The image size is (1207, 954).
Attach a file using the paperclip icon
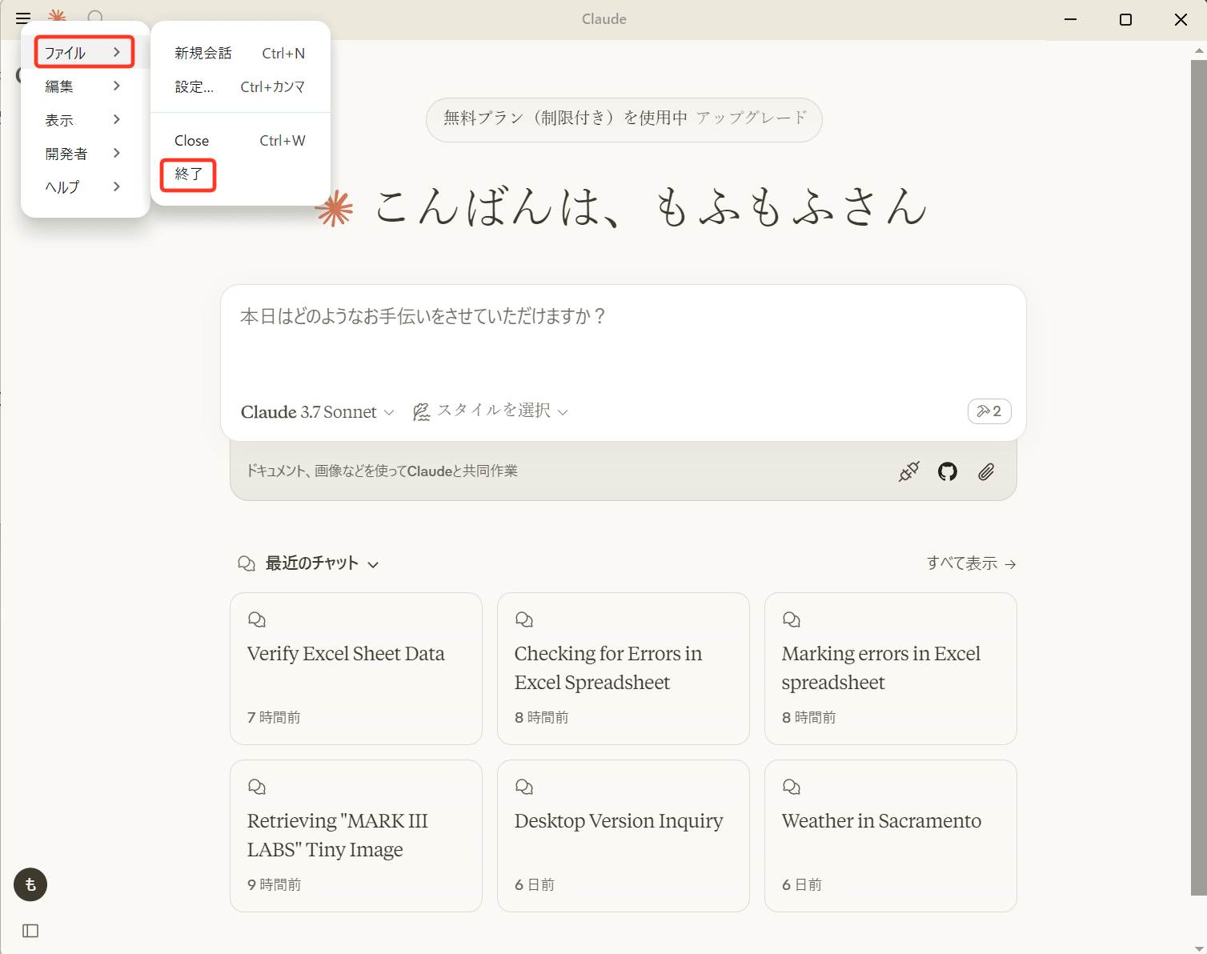coord(985,471)
